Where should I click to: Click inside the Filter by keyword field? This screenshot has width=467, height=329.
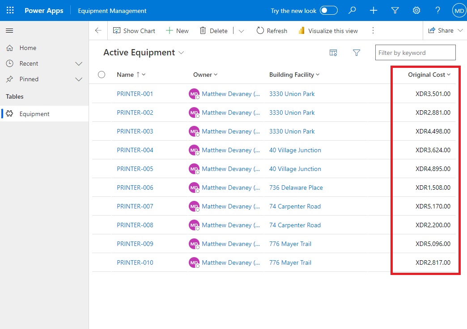(x=415, y=52)
